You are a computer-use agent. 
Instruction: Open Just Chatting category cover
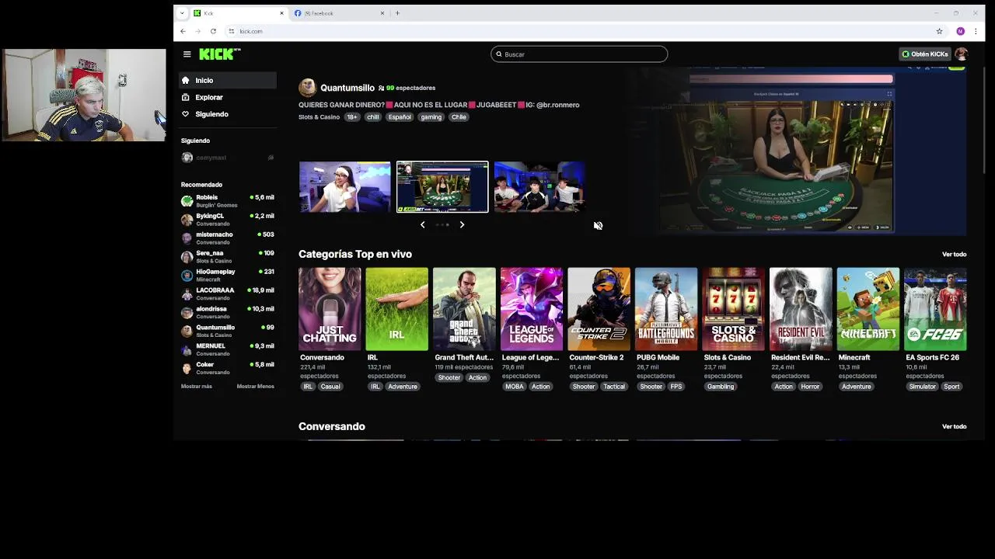point(330,309)
